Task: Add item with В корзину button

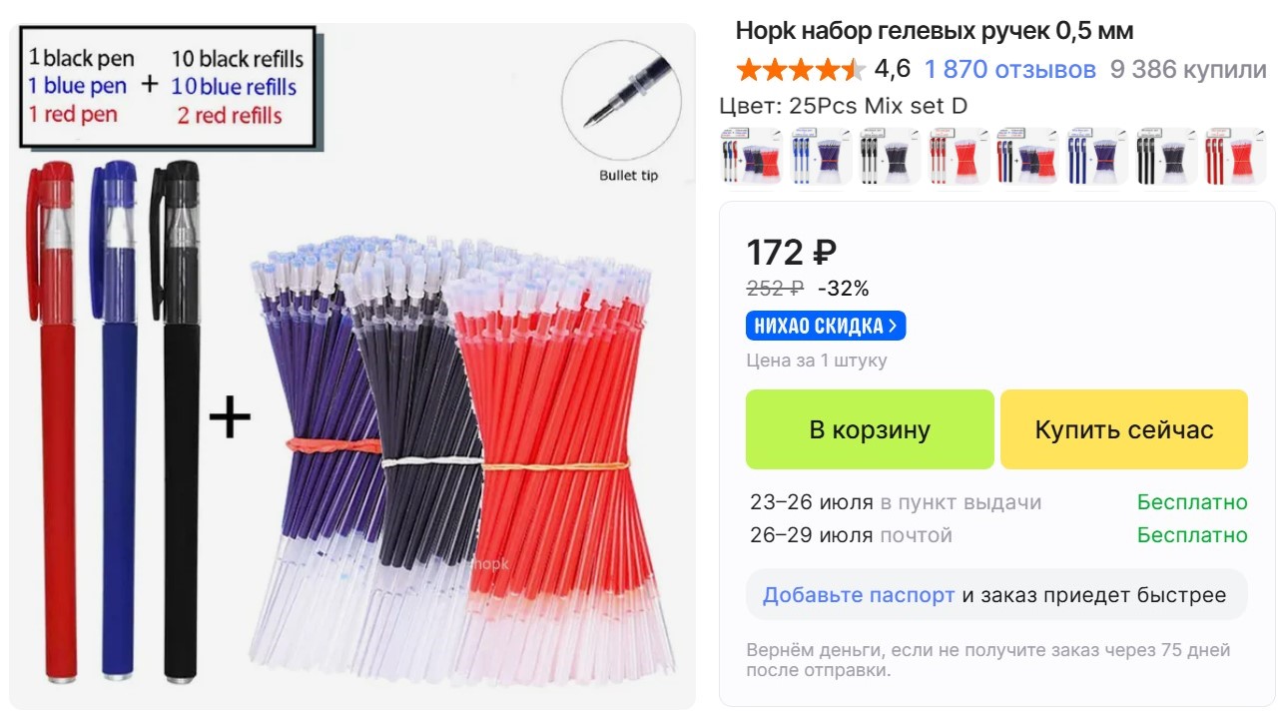Action: 870,429
